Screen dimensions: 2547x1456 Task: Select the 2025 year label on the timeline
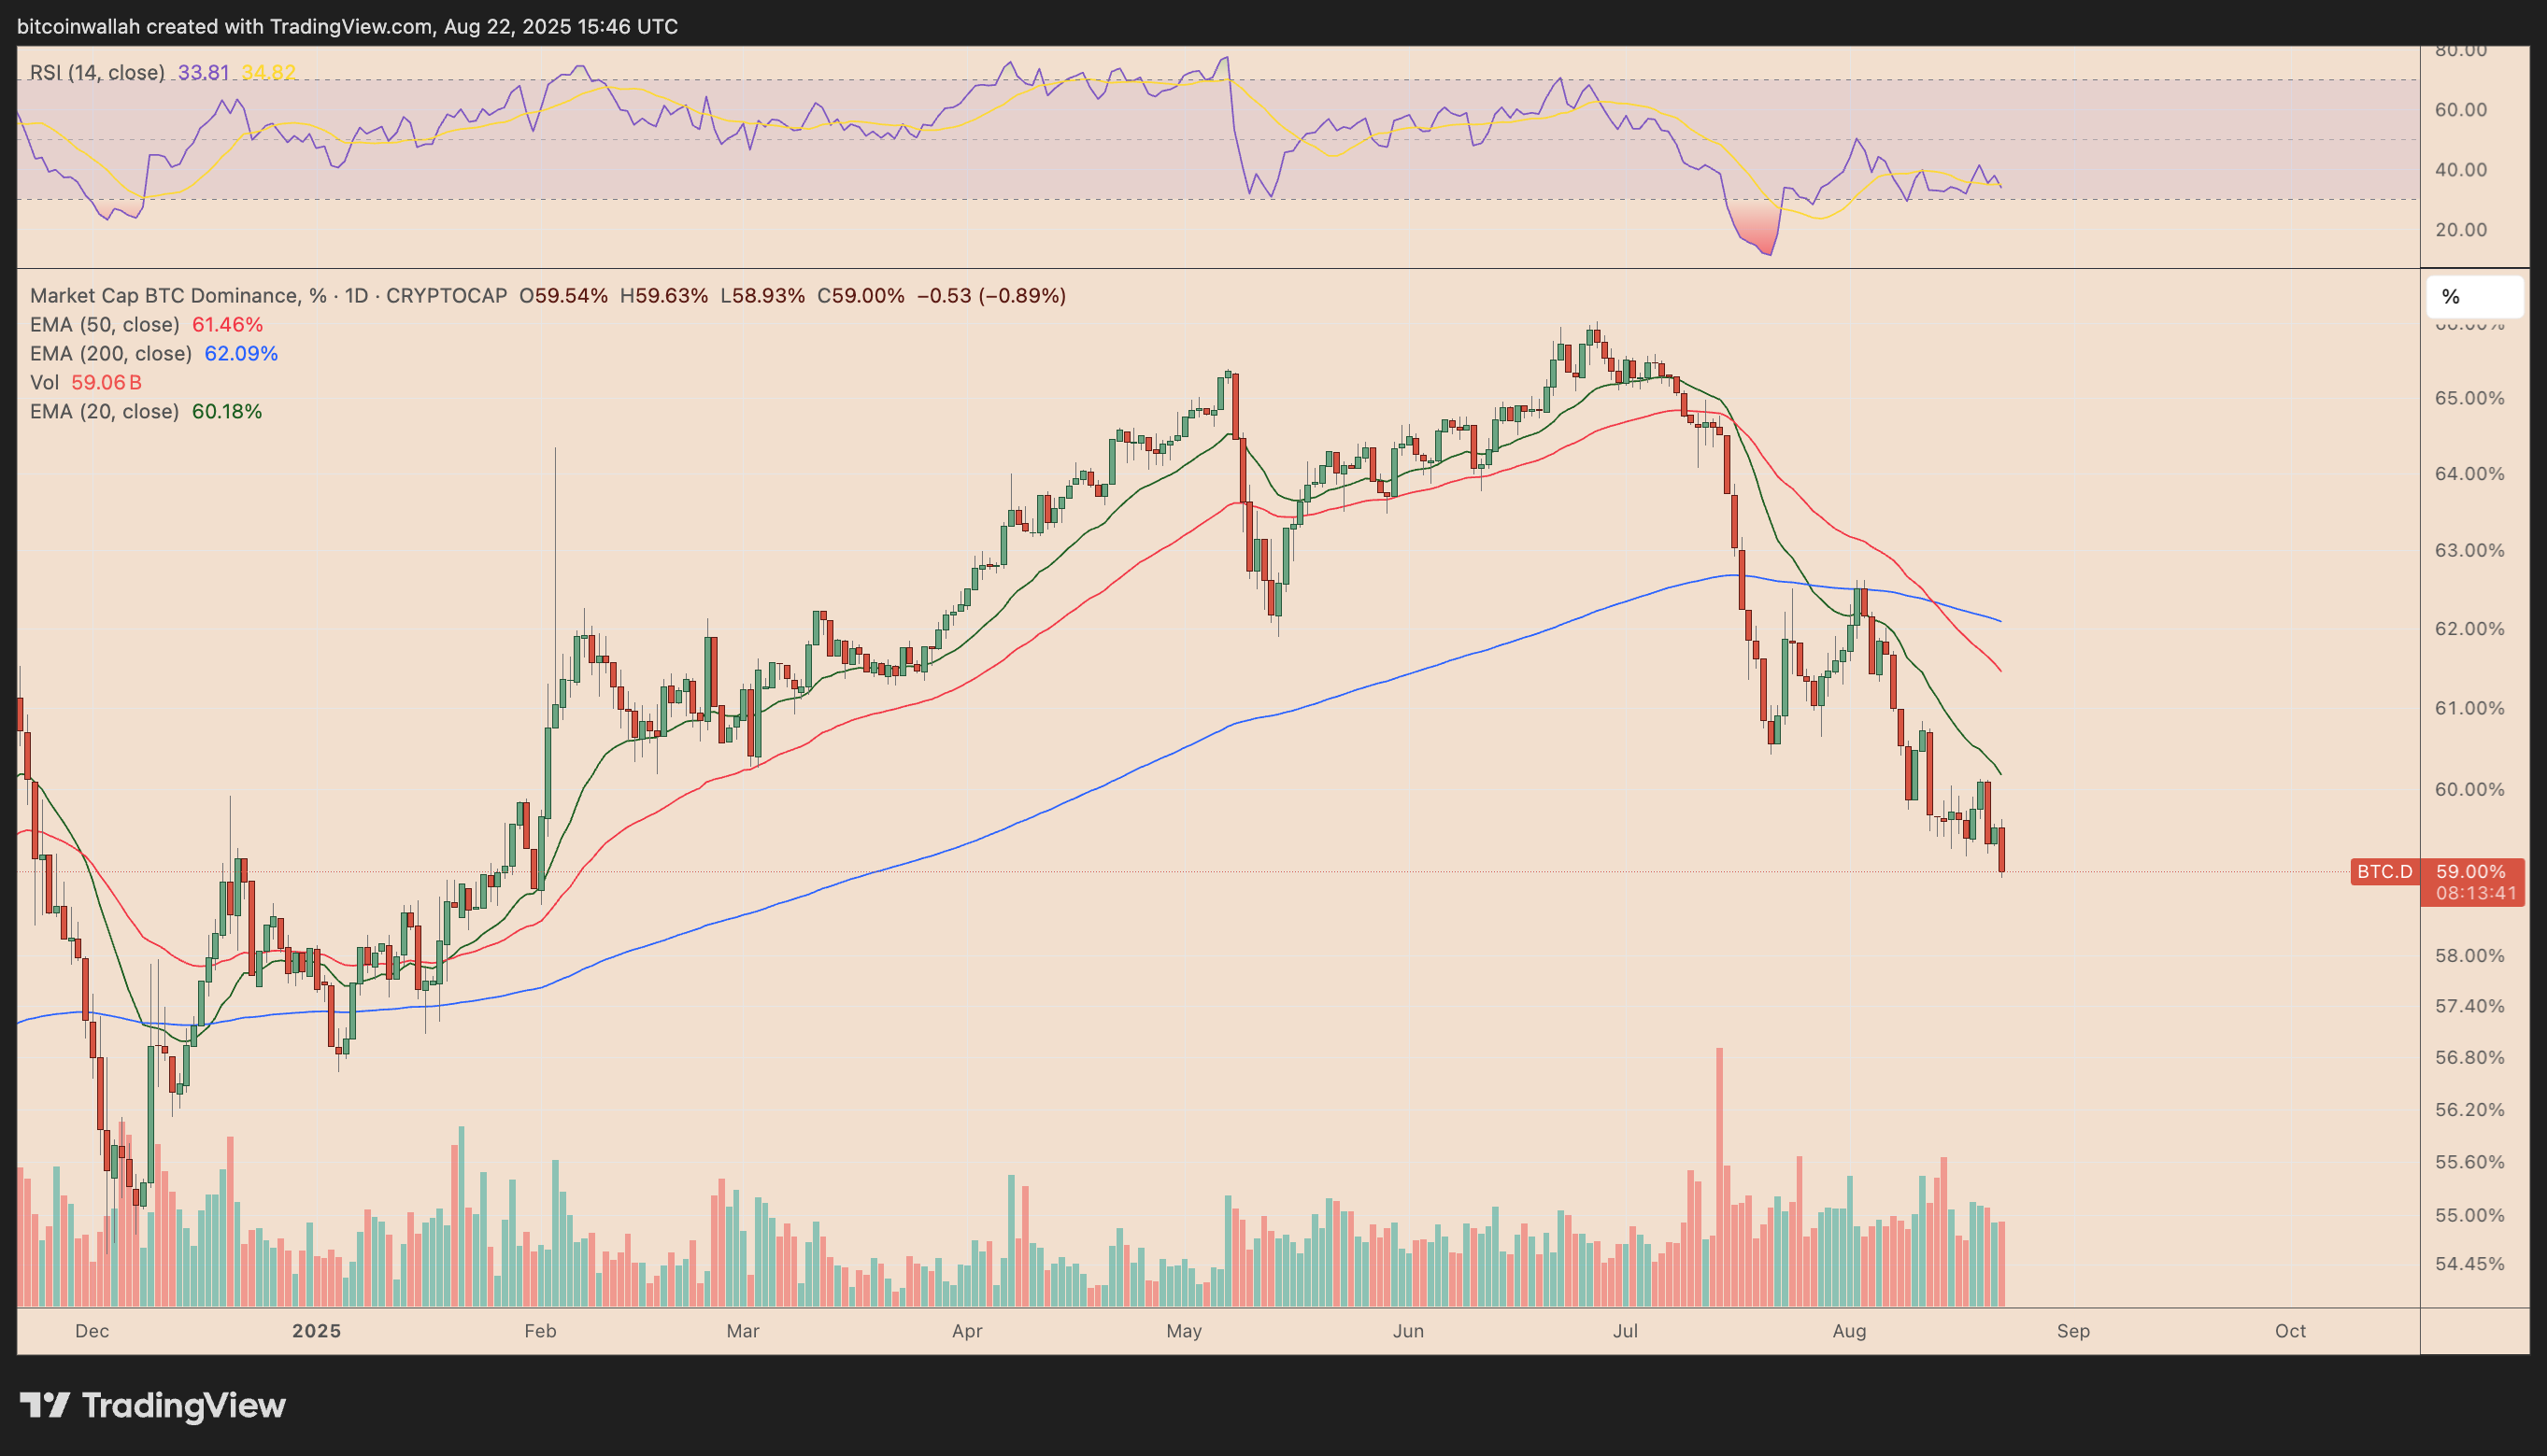(x=318, y=1331)
